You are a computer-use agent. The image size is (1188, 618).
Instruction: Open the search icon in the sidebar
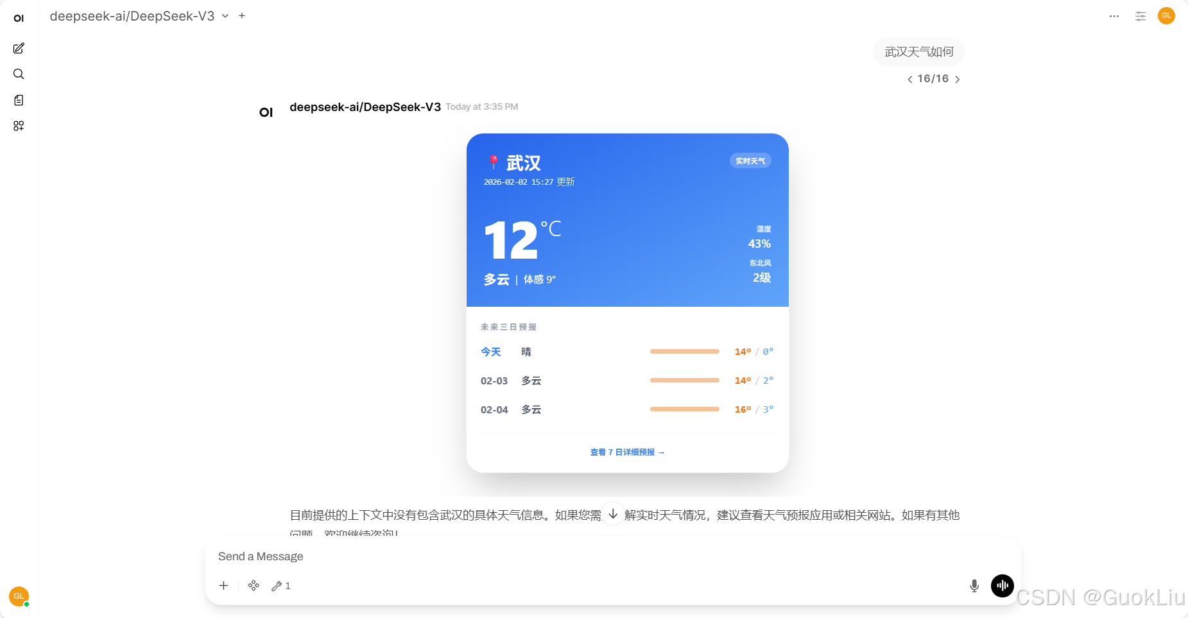(19, 74)
